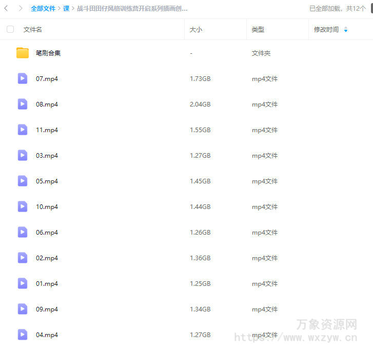Image resolution: width=373 pixels, height=355 pixels.
Task: Click the 1.26GB size value
Action: [x=200, y=233]
